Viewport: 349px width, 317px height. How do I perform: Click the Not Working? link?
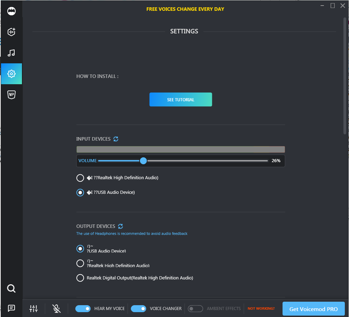[261, 309]
